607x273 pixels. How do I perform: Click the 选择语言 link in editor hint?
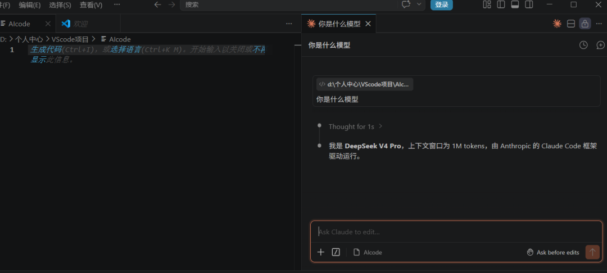pos(126,49)
